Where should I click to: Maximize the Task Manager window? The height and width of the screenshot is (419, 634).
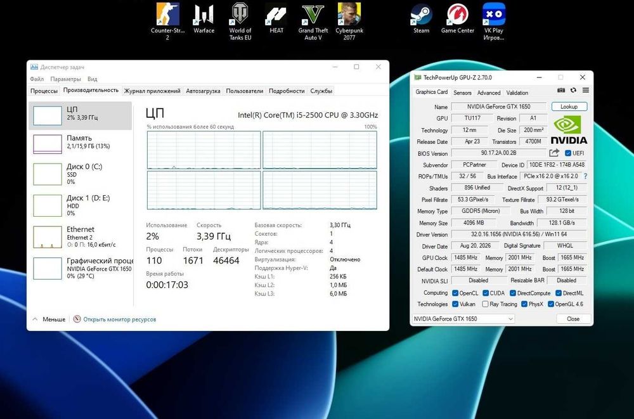(x=356, y=67)
